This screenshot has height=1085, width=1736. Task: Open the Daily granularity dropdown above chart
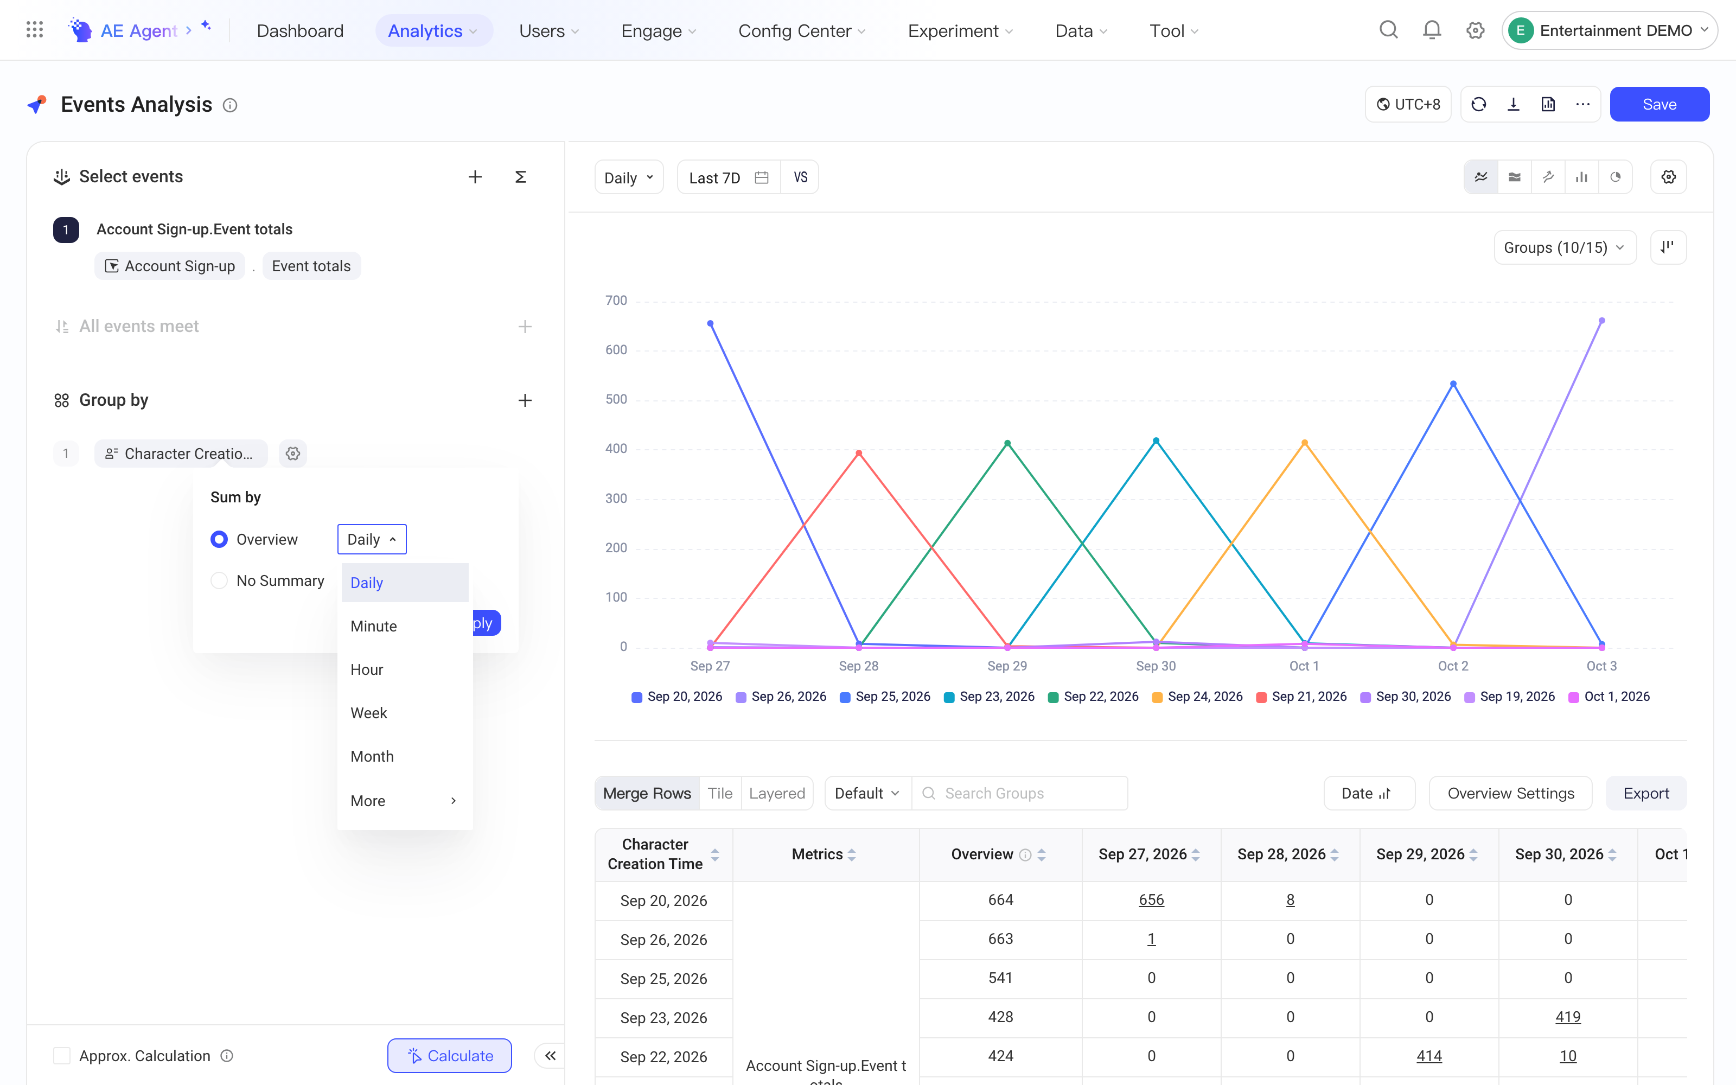pyautogui.click(x=628, y=177)
